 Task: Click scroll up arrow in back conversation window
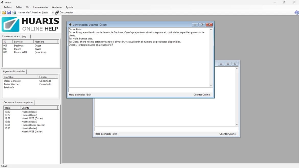click(237, 68)
